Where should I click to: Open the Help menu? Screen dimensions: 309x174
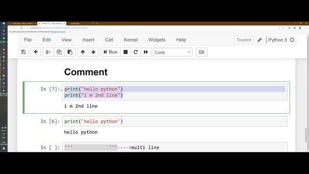coord(181,40)
